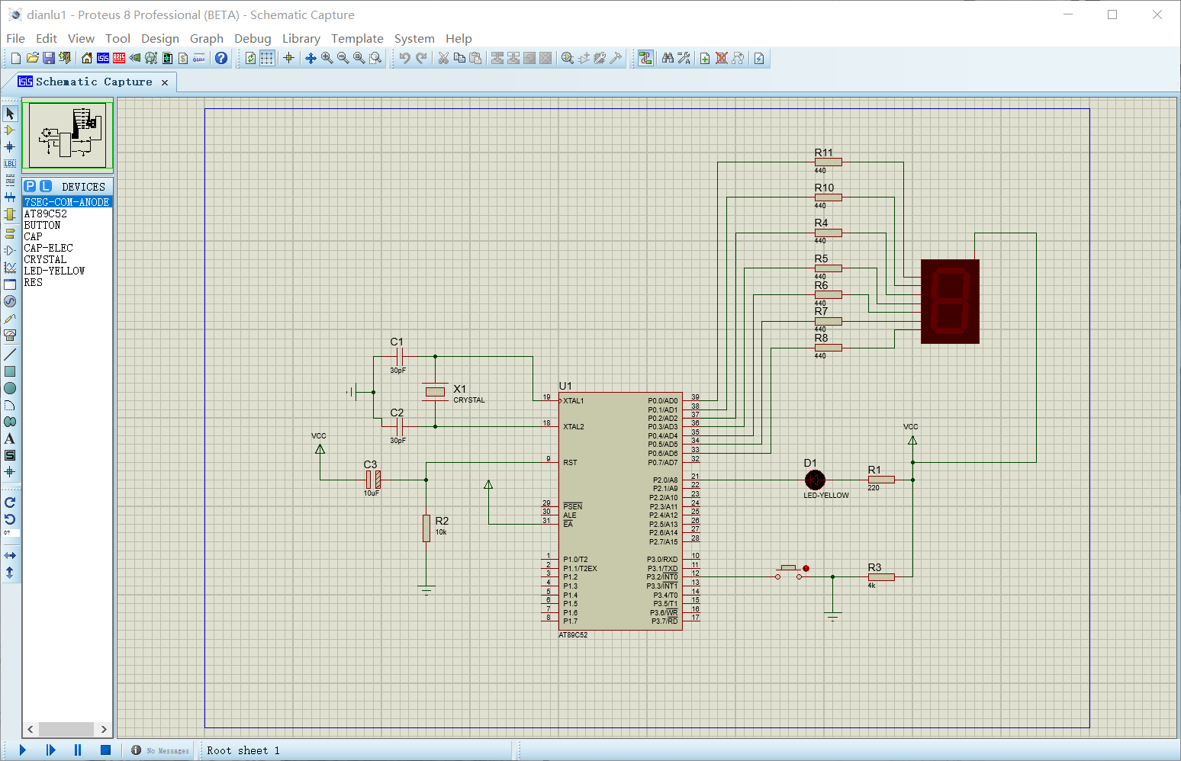
Task: Click the rotation angle input field
Action: [x=10, y=532]
